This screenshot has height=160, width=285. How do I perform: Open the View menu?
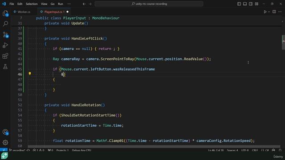pos(44,4)
